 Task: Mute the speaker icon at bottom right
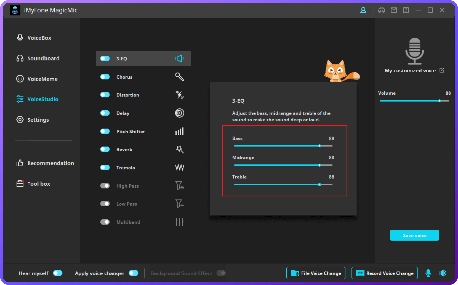tap(443, 273)
